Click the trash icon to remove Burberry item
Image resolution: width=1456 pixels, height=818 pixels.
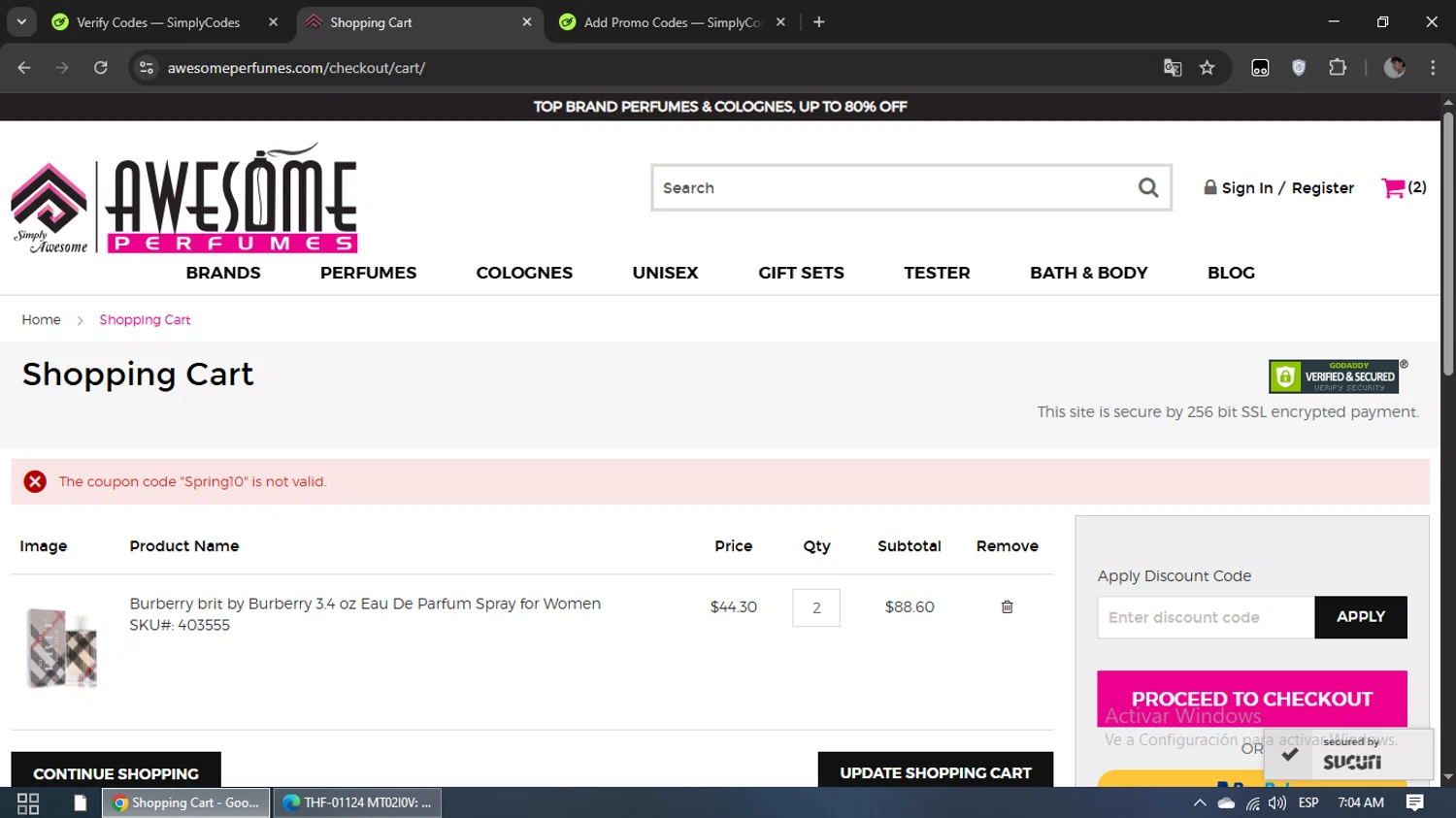1007,606
